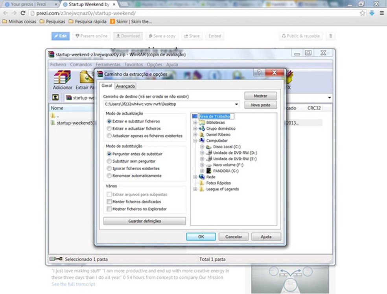Viewport: 387px width, 294px height.
Task: Click the Bibliotecas folder icon
Action: pyautogui.click(x=202, y=123)
